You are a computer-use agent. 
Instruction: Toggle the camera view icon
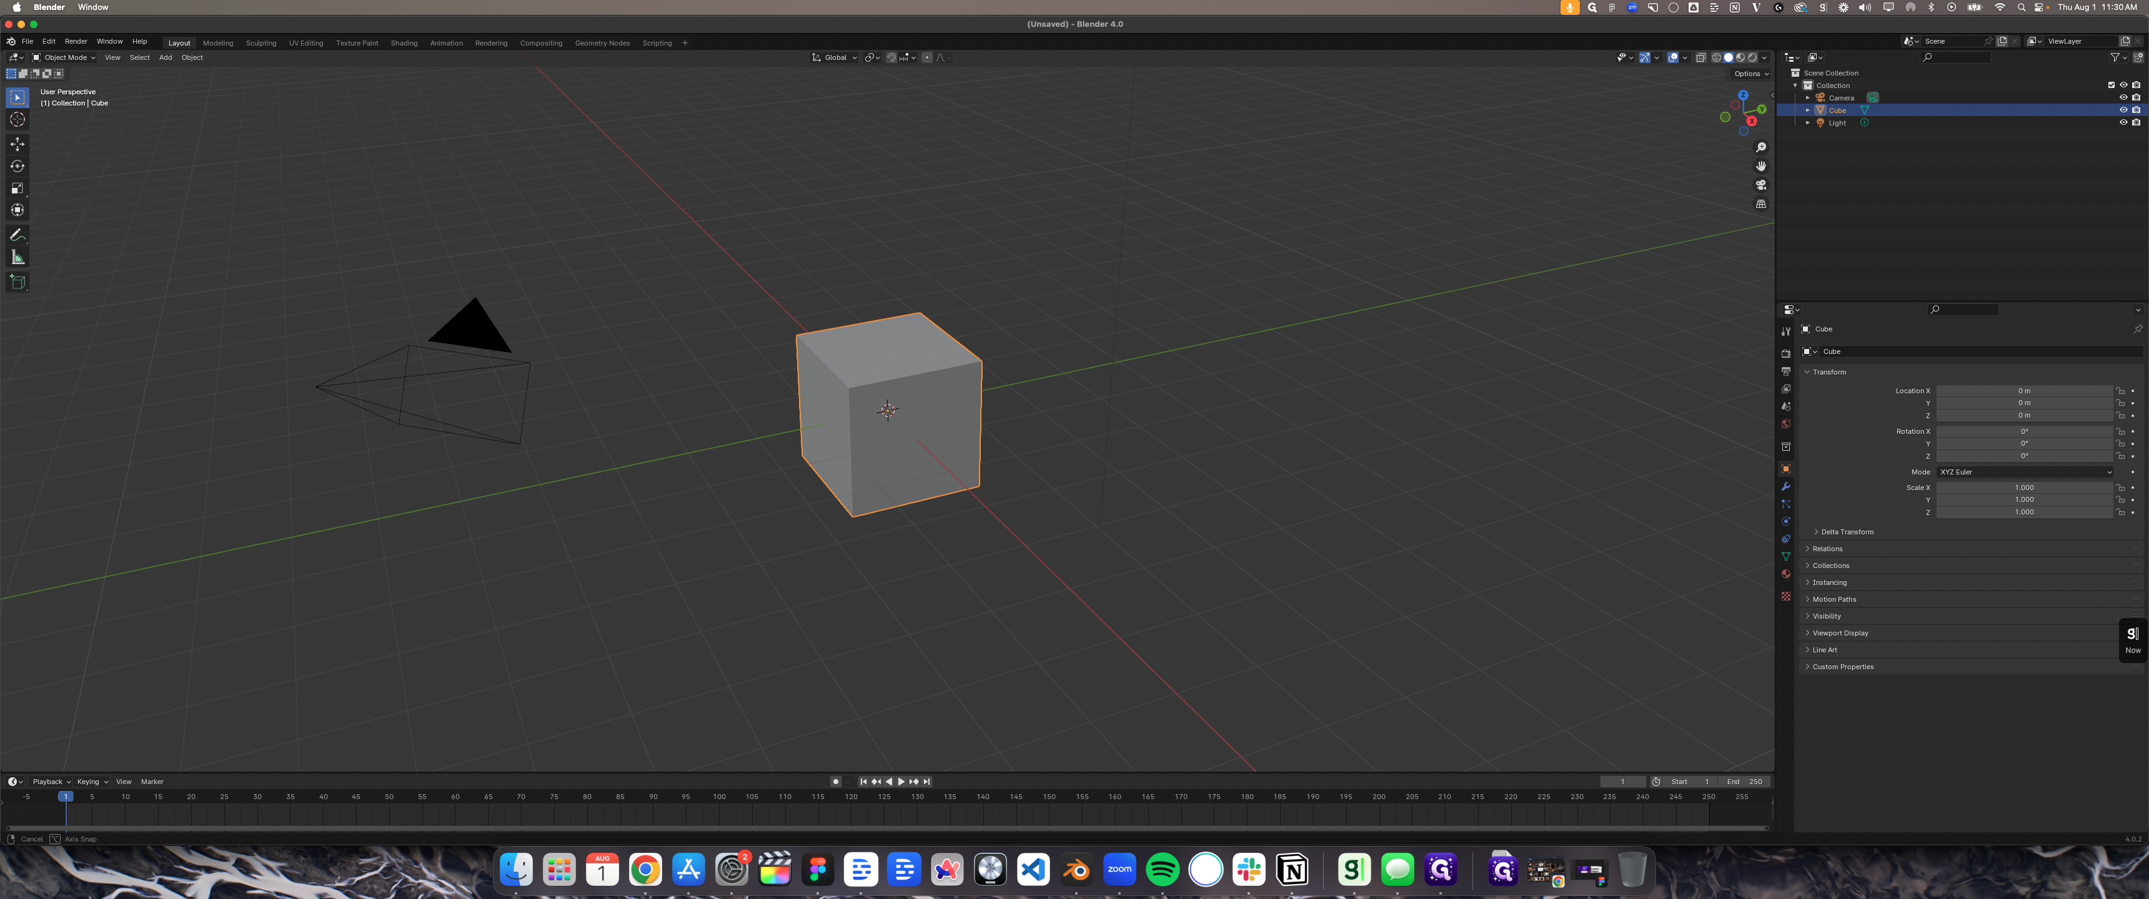1761,185
